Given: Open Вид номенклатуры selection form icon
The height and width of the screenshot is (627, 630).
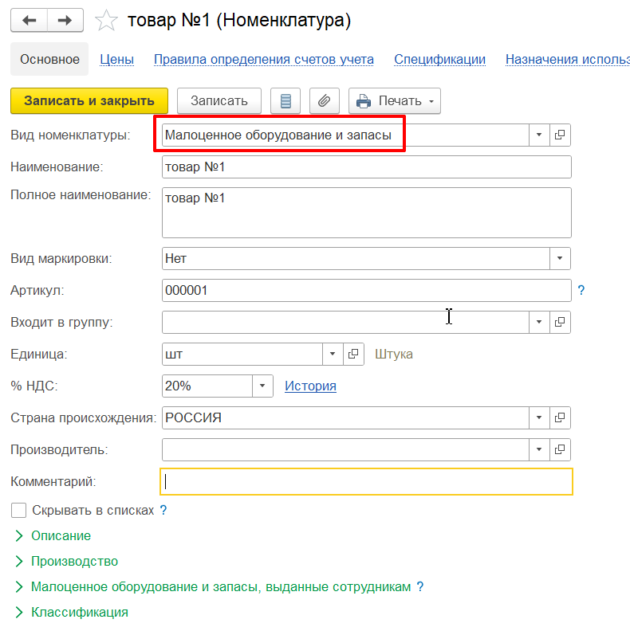Looking at the screenshot, I should pos(561,135).
